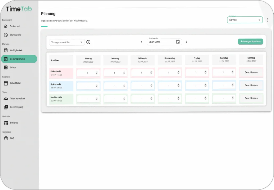This screenshot has width=274, height=190.
Task: Open the date picker calendar icon
Action: tap(178, 42)
